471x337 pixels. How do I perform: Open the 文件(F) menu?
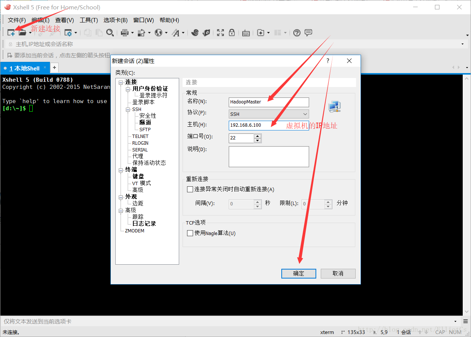(17, 20)
